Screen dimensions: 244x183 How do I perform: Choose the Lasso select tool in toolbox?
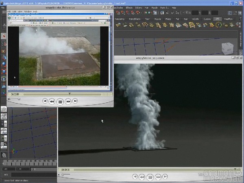(x=4, y=44)
